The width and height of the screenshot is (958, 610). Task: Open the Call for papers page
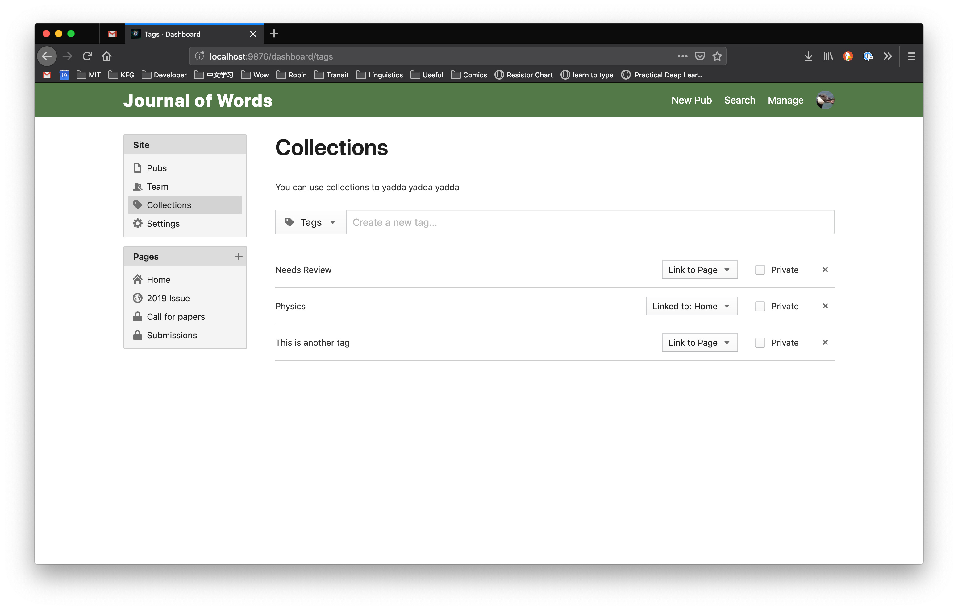[x=185, y=316]
